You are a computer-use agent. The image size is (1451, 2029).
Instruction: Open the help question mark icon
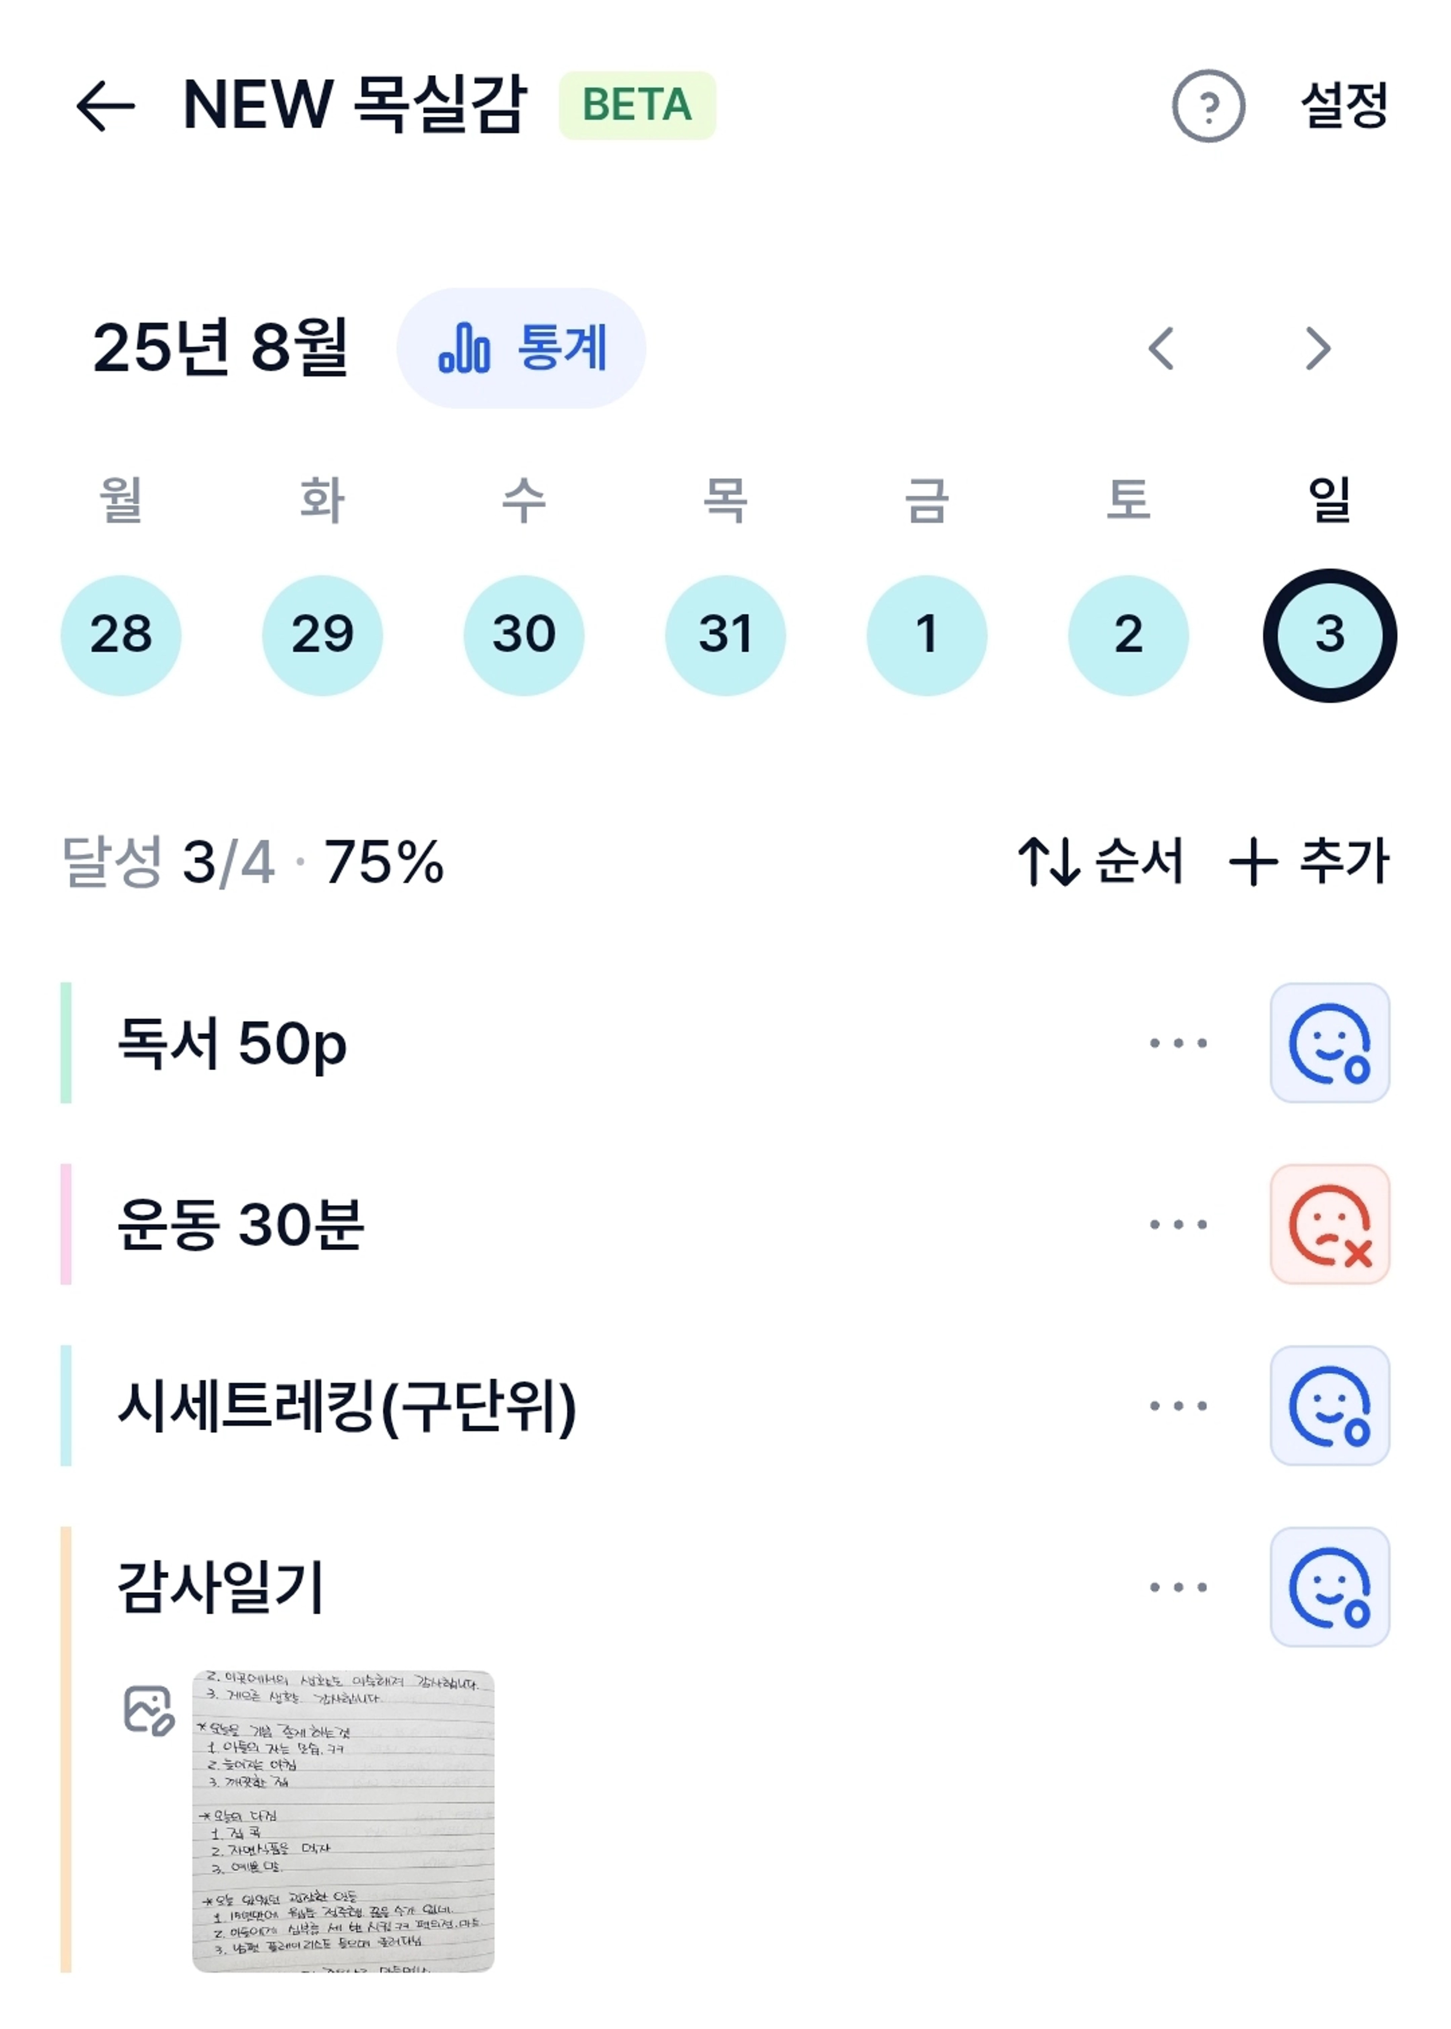(1208, 105)
